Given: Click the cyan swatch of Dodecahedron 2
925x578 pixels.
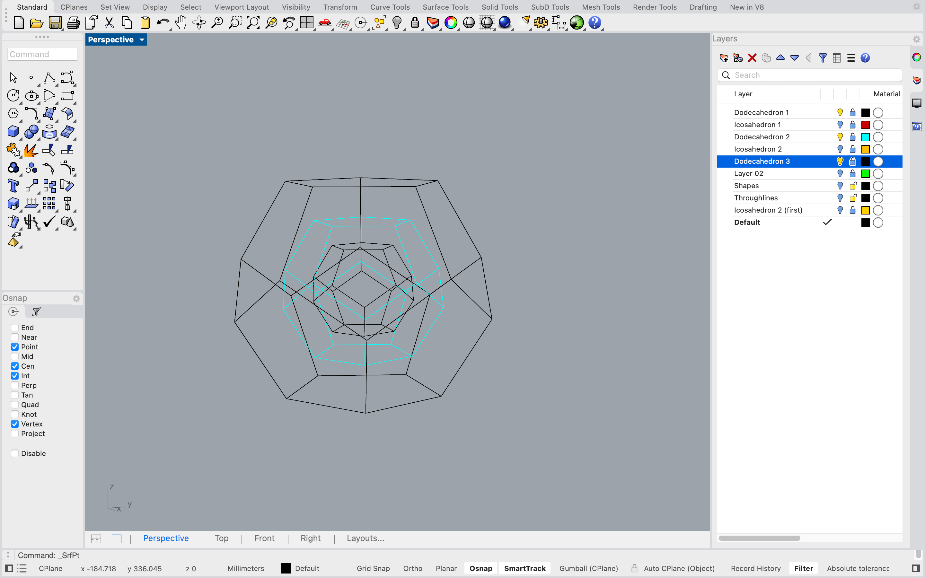Looking at the screenshot, I should click(x=865, y=137).
